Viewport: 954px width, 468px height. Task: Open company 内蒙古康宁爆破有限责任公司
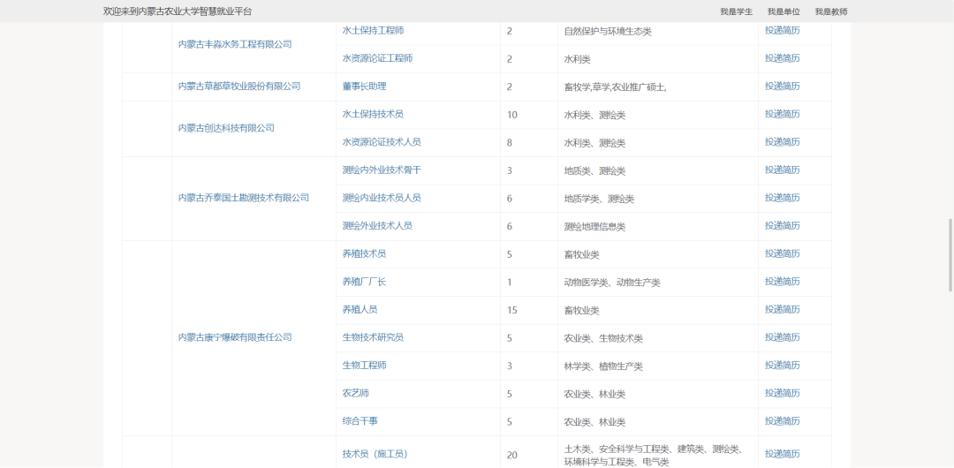pos(235,337)
